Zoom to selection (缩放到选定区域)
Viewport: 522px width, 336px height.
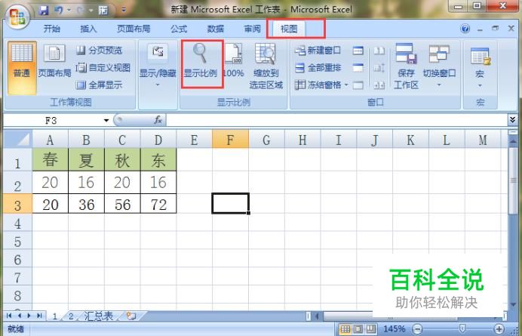266,66
